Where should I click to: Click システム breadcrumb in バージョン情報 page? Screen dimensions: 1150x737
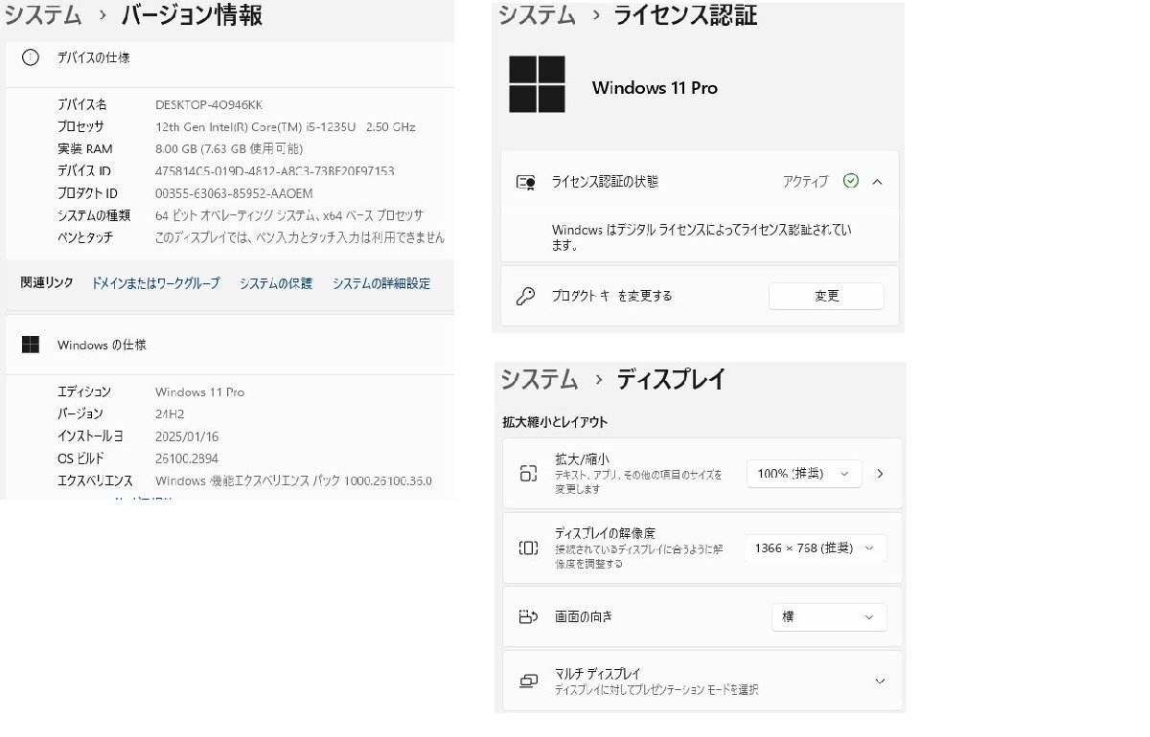pyautogui.click(x=43, y=15)
